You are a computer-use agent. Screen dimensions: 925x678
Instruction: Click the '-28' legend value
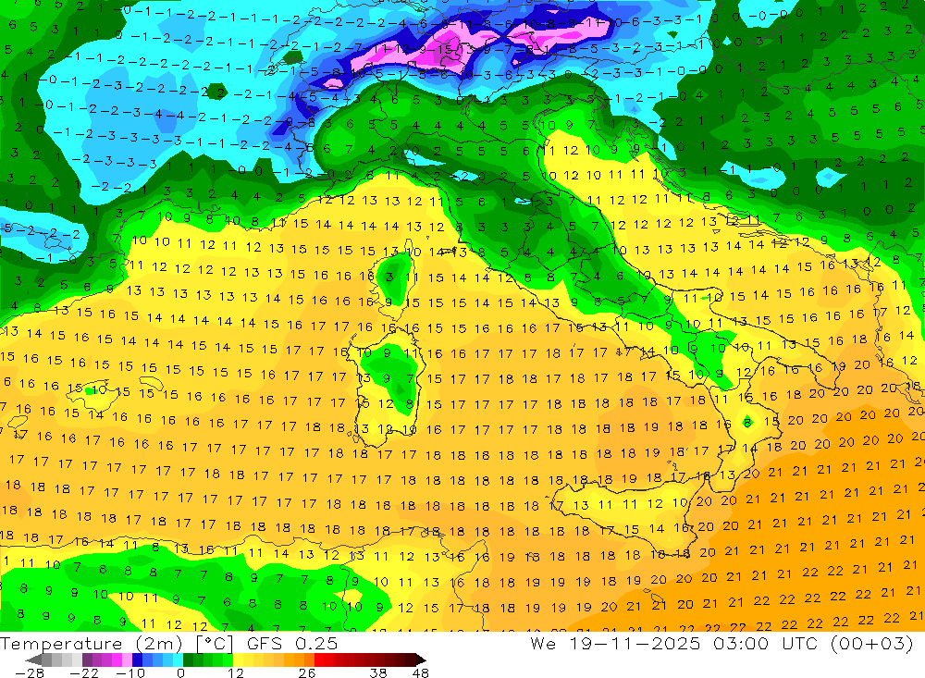tap(29, 672)
